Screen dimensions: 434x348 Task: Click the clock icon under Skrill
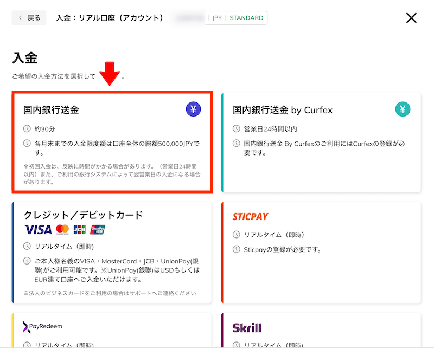[x=237, y=345]
